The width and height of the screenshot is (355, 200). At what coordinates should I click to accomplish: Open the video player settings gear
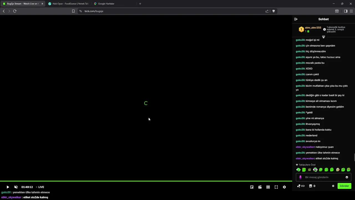point(284,187)
